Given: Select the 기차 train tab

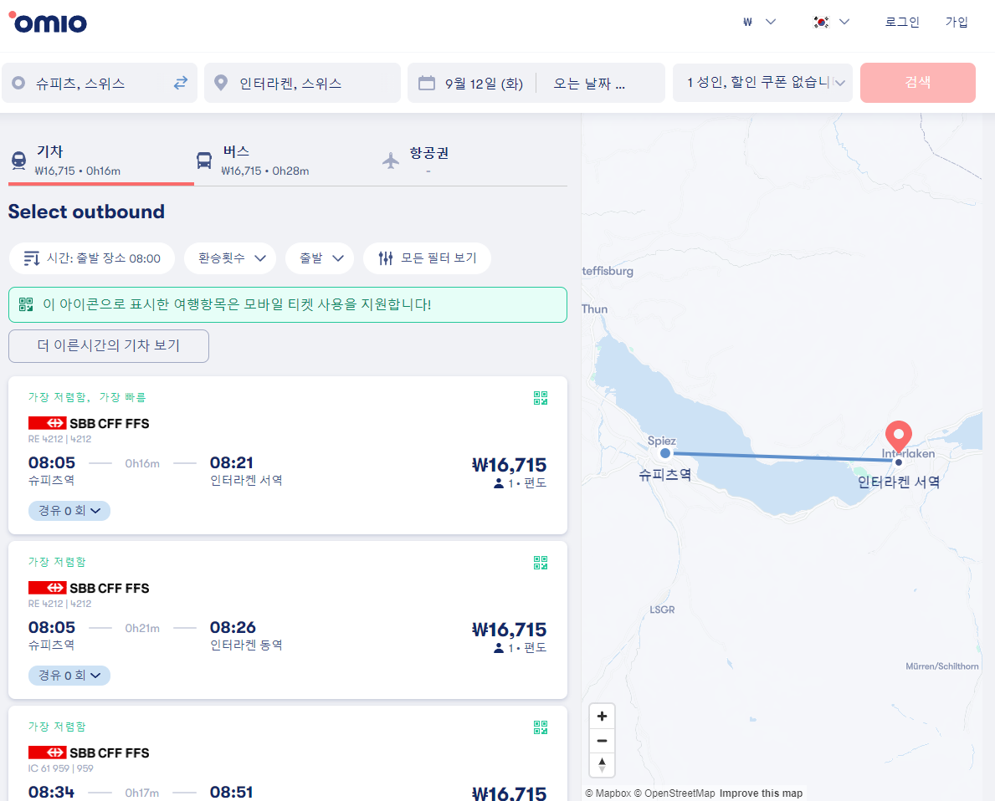Looking at the screenshot, I should (x=101, y=161).
